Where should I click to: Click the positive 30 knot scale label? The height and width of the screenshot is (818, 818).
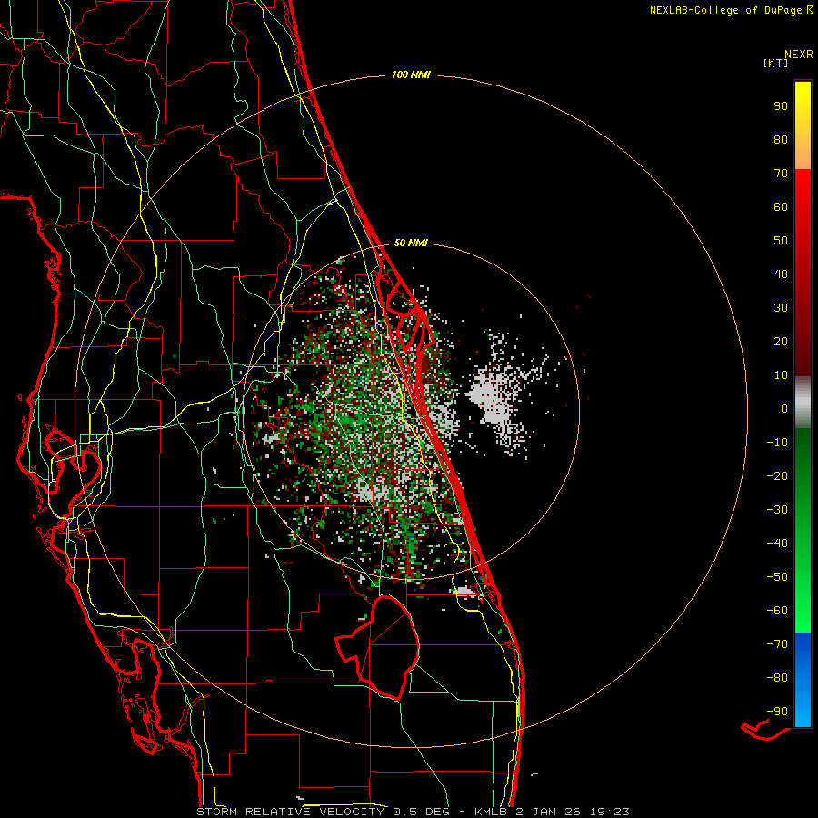[x=781, y=308]
